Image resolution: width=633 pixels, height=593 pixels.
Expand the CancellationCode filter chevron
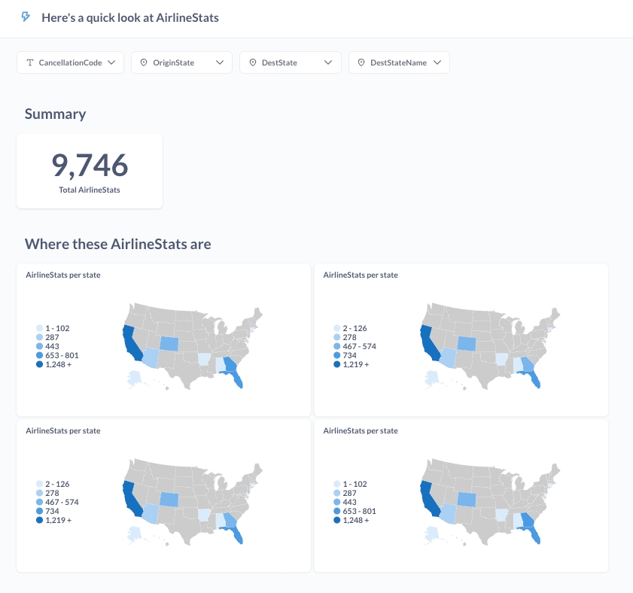pyautogui.click(x=111, y=63)
